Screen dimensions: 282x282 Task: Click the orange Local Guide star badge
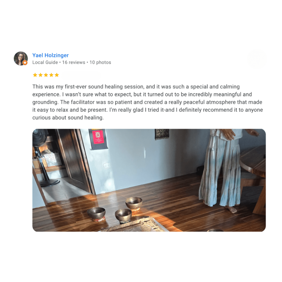point(25,63)
